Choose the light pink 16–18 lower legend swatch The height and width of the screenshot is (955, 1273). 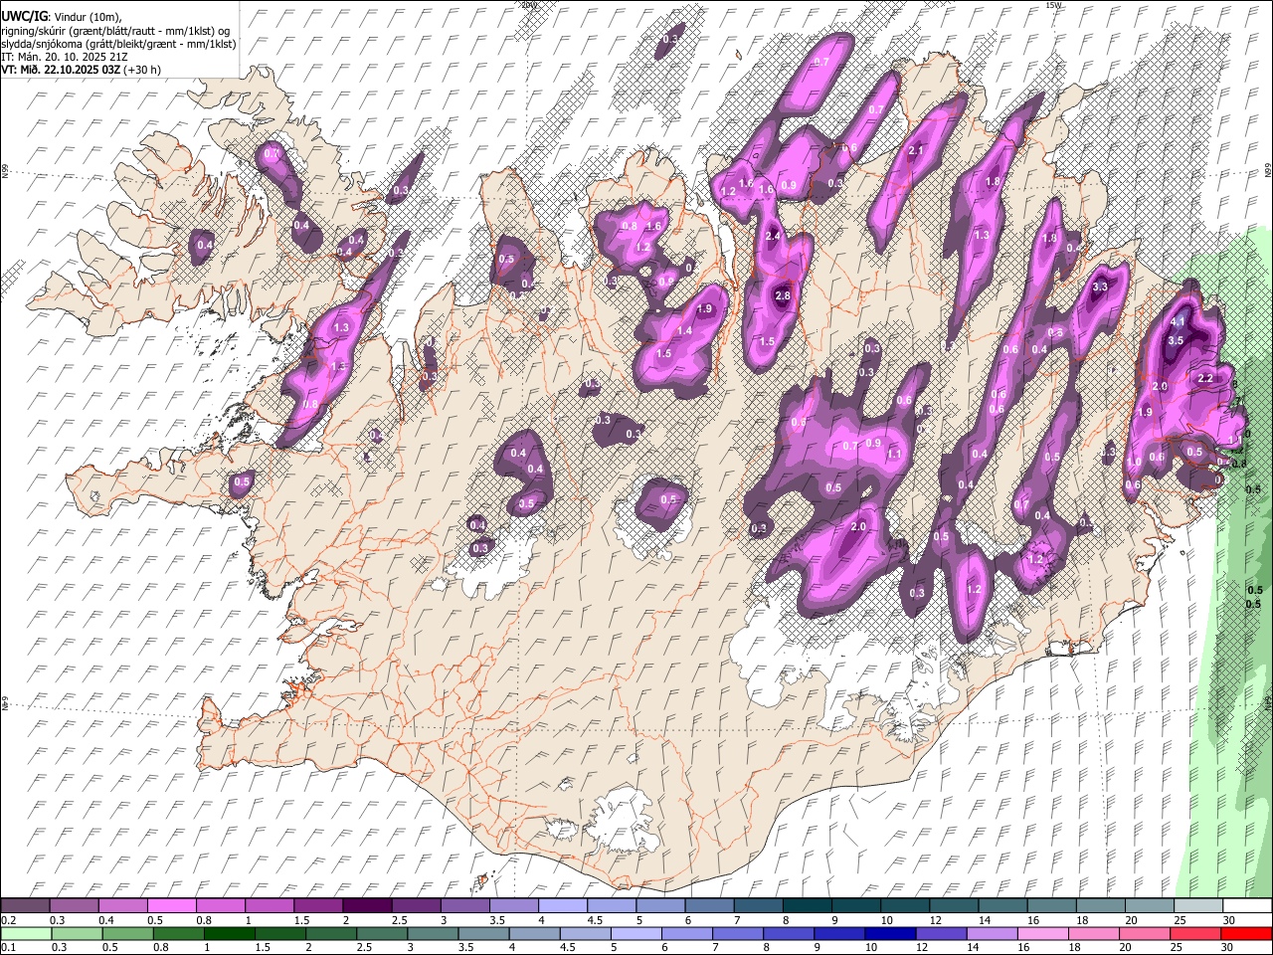1042,934
